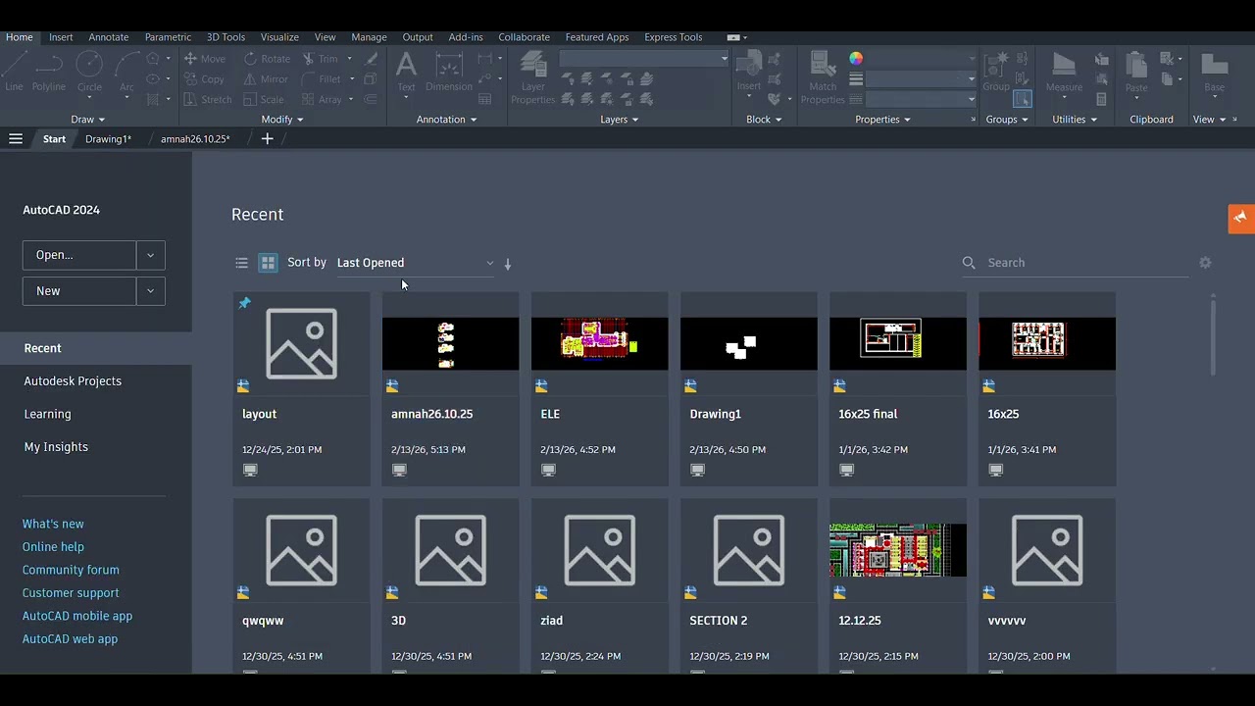Expand the Annotation panel flyout

tap(446, 120)
